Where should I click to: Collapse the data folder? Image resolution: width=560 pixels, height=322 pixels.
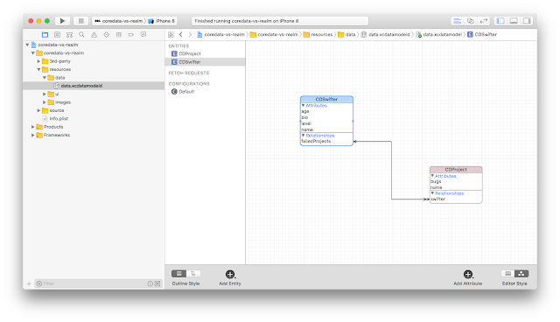[x=45, y=78]
